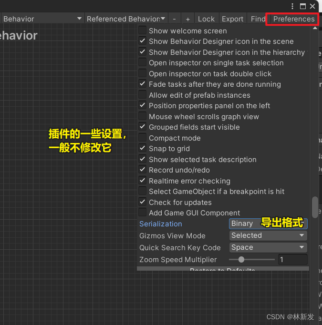Click the Find toolbar button
The width and height of the screenshot is (322, 325).
(258, 19)
